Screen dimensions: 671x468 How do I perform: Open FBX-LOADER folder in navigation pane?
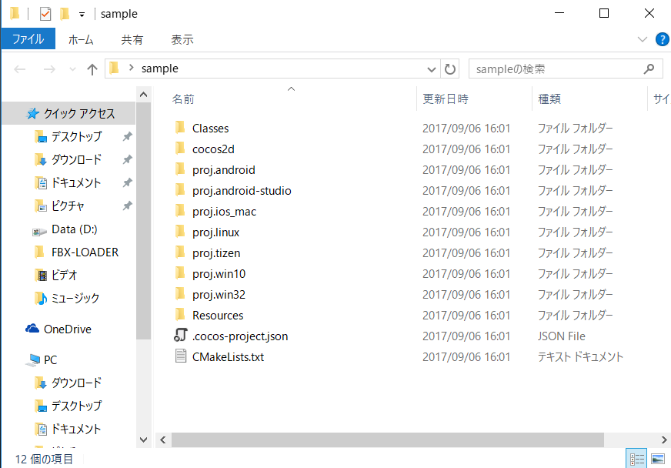85,252
